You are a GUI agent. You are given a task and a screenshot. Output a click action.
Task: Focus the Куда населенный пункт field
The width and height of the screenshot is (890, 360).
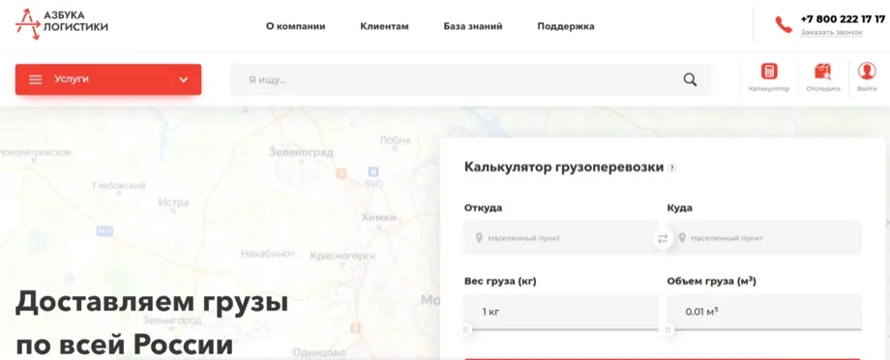click(x=764, y=238)
